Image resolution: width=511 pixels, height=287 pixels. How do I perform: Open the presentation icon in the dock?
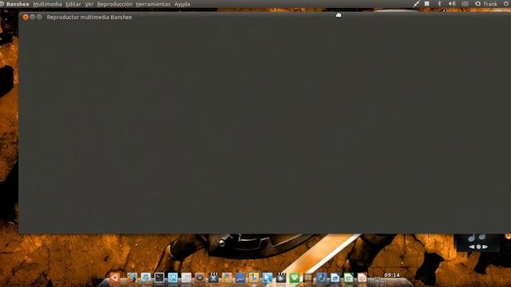click(x=362, y=277)
